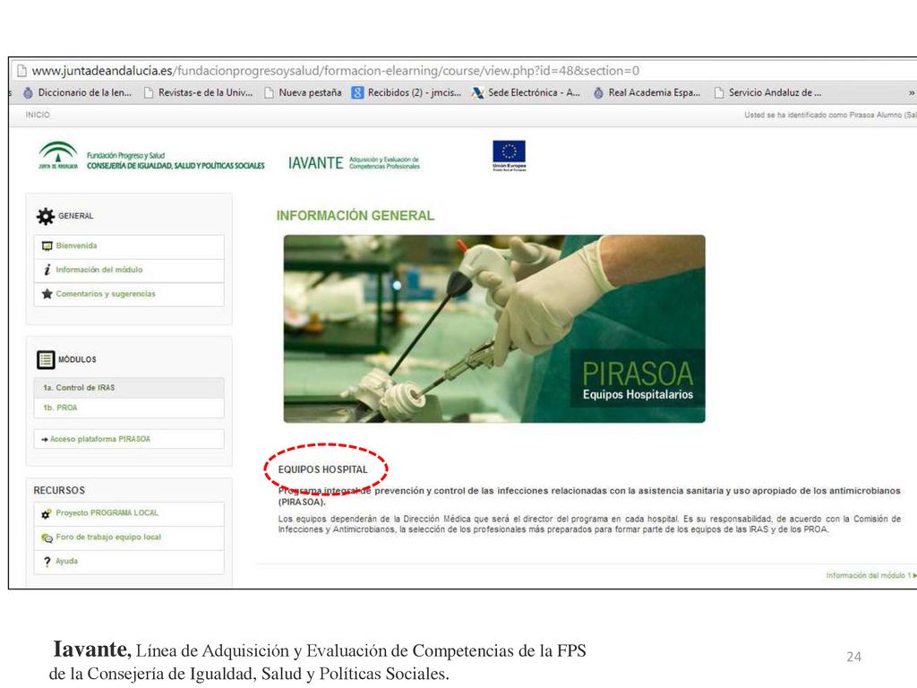Open the Real Academia Espa... bookmark
Screen dimensions: 917x688
(x=647, y=92)
